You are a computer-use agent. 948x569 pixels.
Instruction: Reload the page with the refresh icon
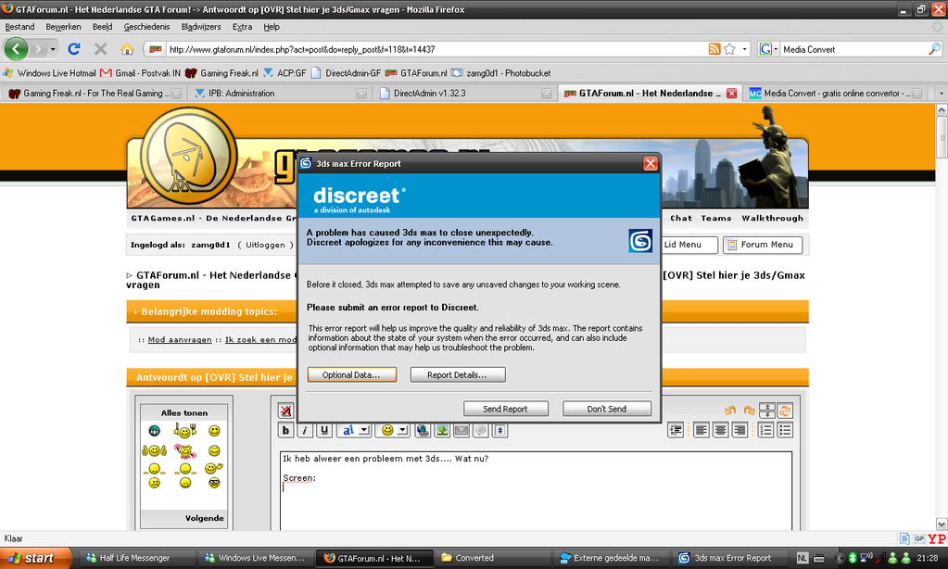[x=74, y=49]
